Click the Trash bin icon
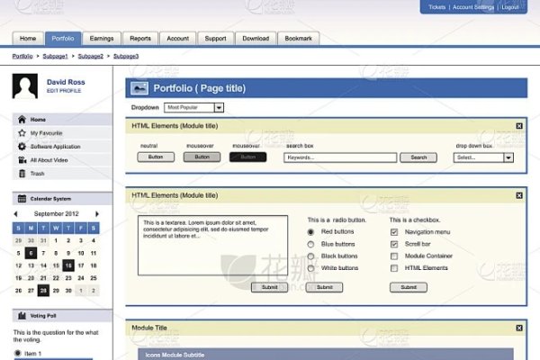 pyautogui.click(x=22, y=173)
